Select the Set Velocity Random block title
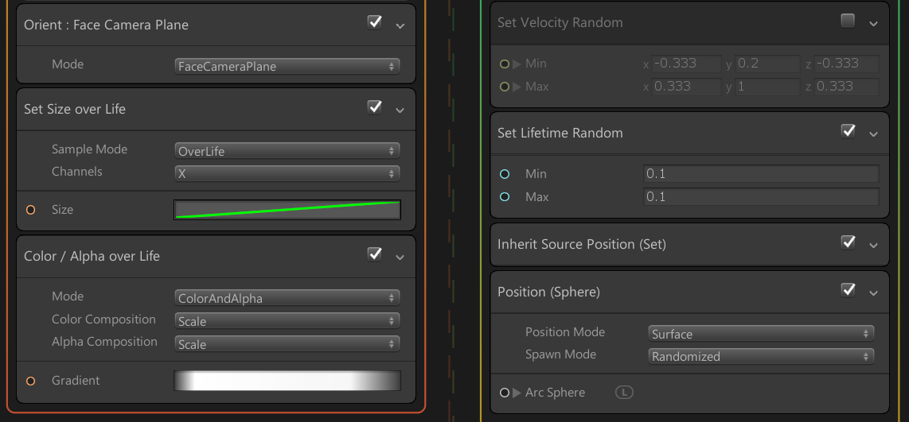The height and width of the screenshot is (422, 909). [560, 22]
